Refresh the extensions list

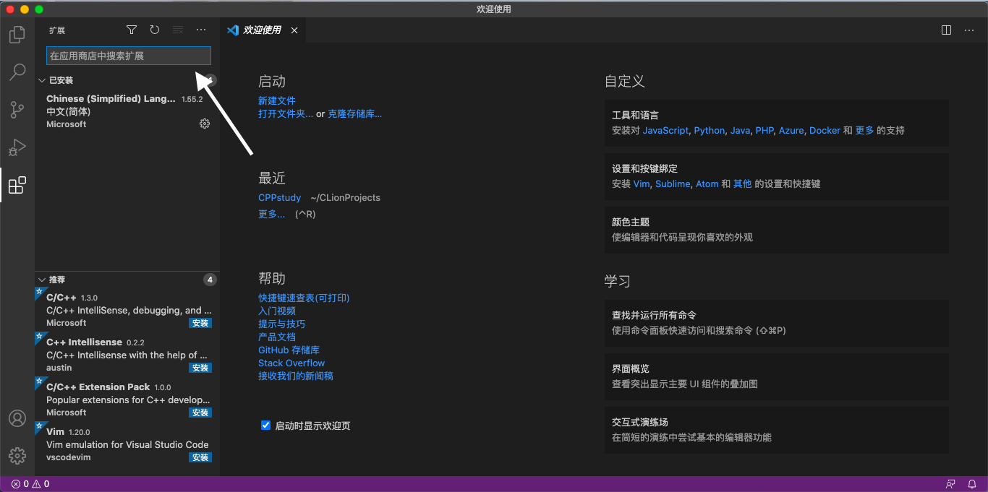(x=154, y=30)
